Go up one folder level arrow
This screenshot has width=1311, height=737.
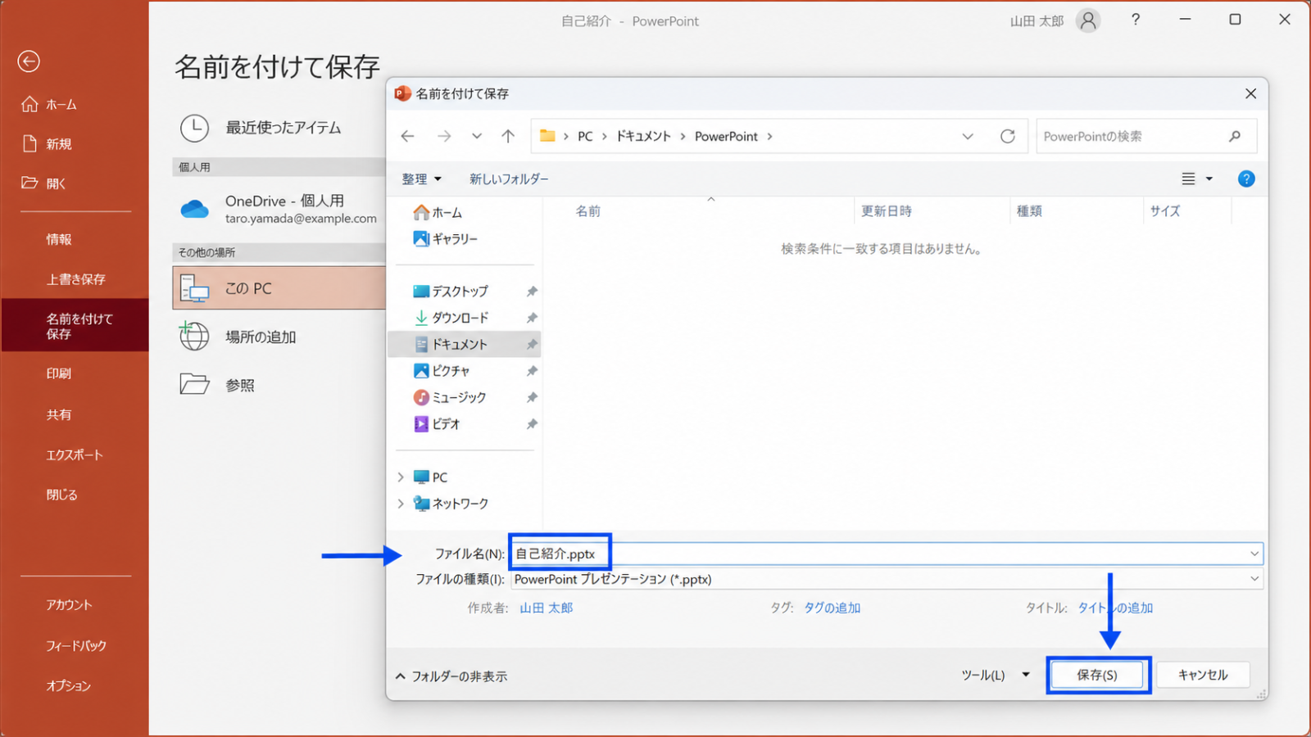[x=508, y=136]
